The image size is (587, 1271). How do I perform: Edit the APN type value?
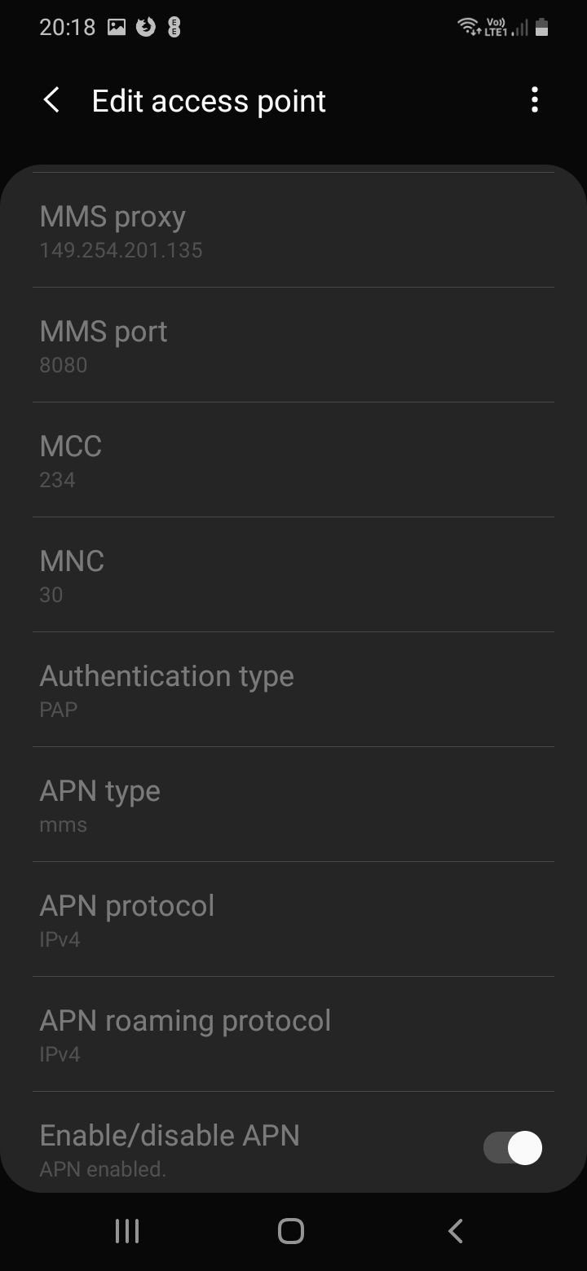click(293, 805)
